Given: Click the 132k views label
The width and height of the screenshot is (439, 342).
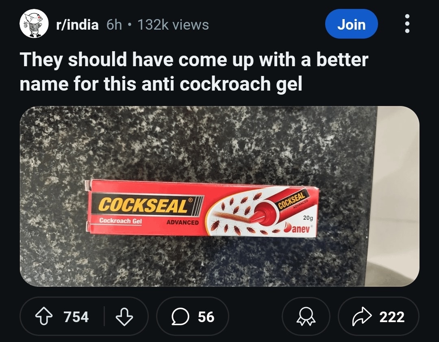Looking at the screenshot, I should 173,25.
